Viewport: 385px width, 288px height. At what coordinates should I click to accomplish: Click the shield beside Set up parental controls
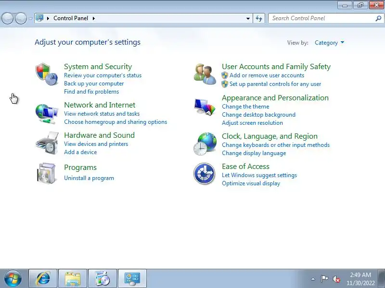click(x=225, y=84)
